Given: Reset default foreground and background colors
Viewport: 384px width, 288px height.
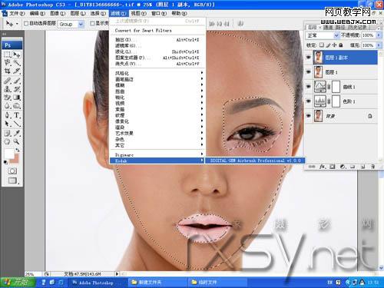Looking at the screenshot, I should click(x=5, y=162).
